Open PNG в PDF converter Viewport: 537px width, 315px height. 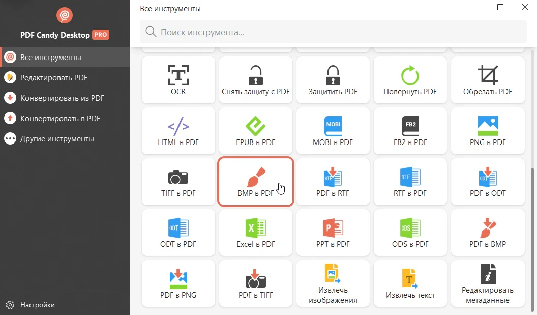coord(488,131)
